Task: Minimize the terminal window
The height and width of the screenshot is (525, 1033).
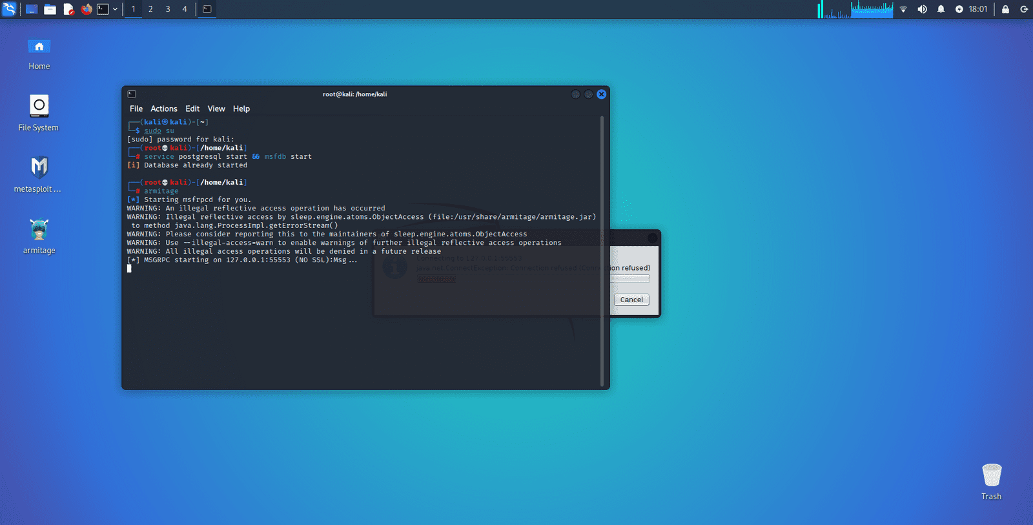Action: pyautogui.click(x=575, y=94)
